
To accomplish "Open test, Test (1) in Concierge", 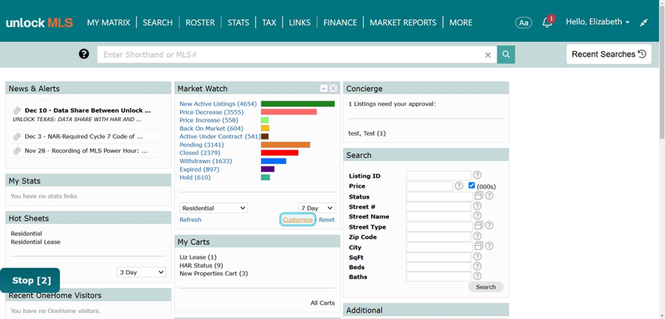I will [x=367, y=133].
